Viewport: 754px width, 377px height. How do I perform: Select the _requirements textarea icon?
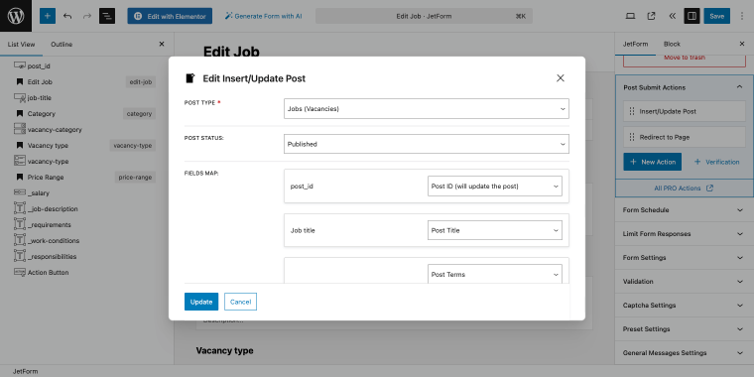pos(19,224)
